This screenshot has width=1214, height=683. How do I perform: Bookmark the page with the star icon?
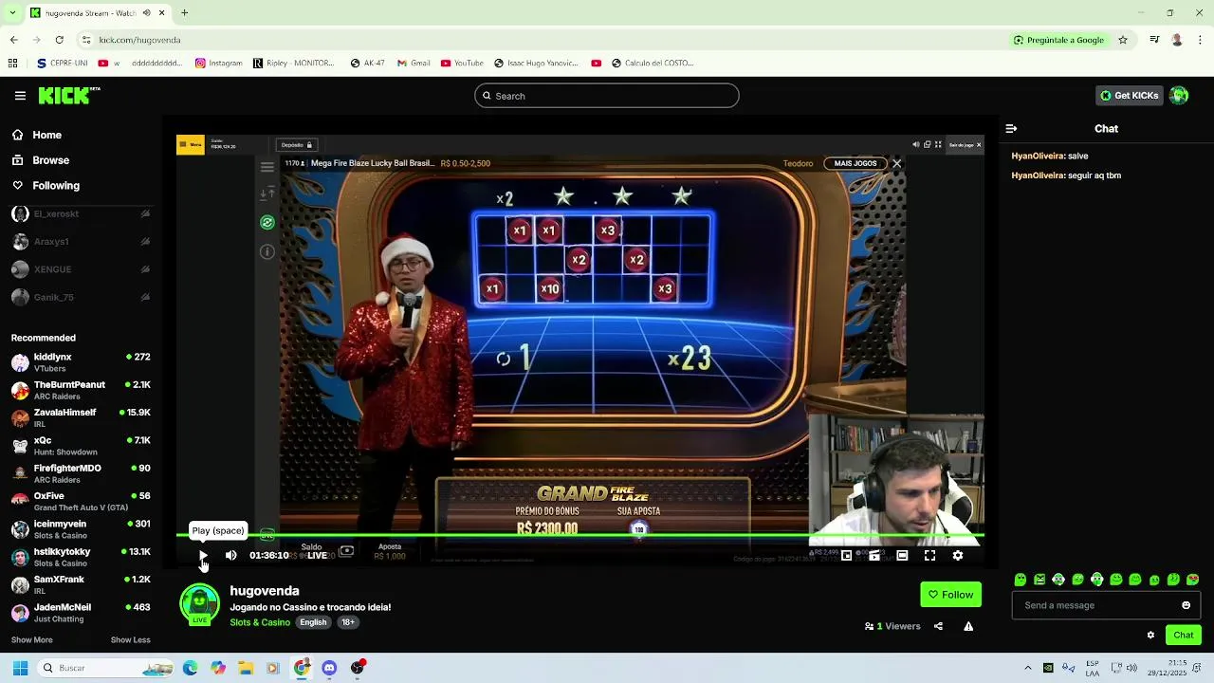[1123, 40]
